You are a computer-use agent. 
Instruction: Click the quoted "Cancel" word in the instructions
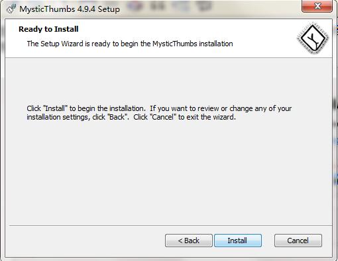pyautogui.click(x=163, y=117)
